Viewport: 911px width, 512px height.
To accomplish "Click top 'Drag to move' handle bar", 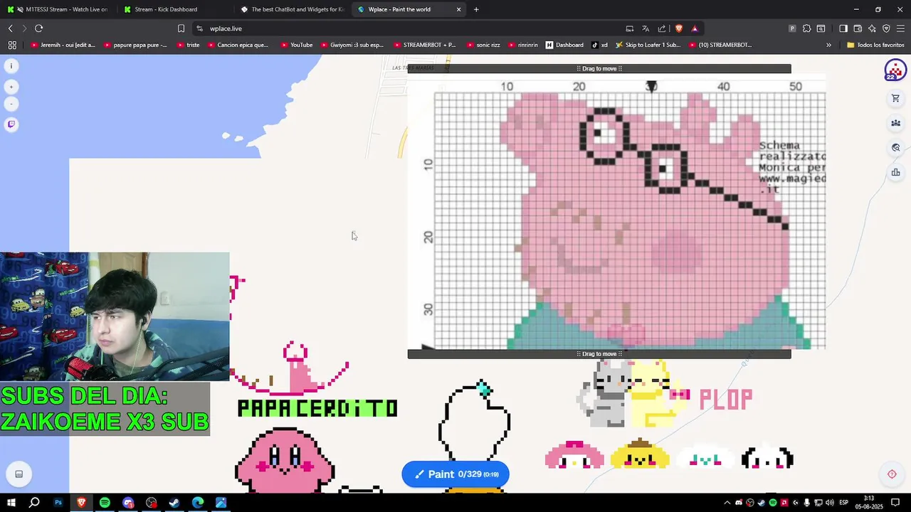I will [599, 68].
